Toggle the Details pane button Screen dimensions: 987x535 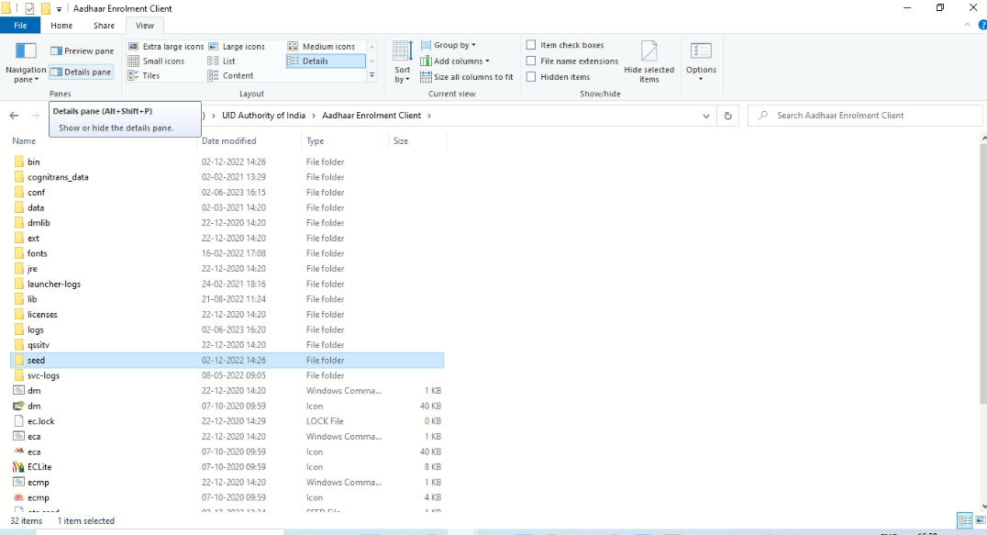[x=82, y=72]
